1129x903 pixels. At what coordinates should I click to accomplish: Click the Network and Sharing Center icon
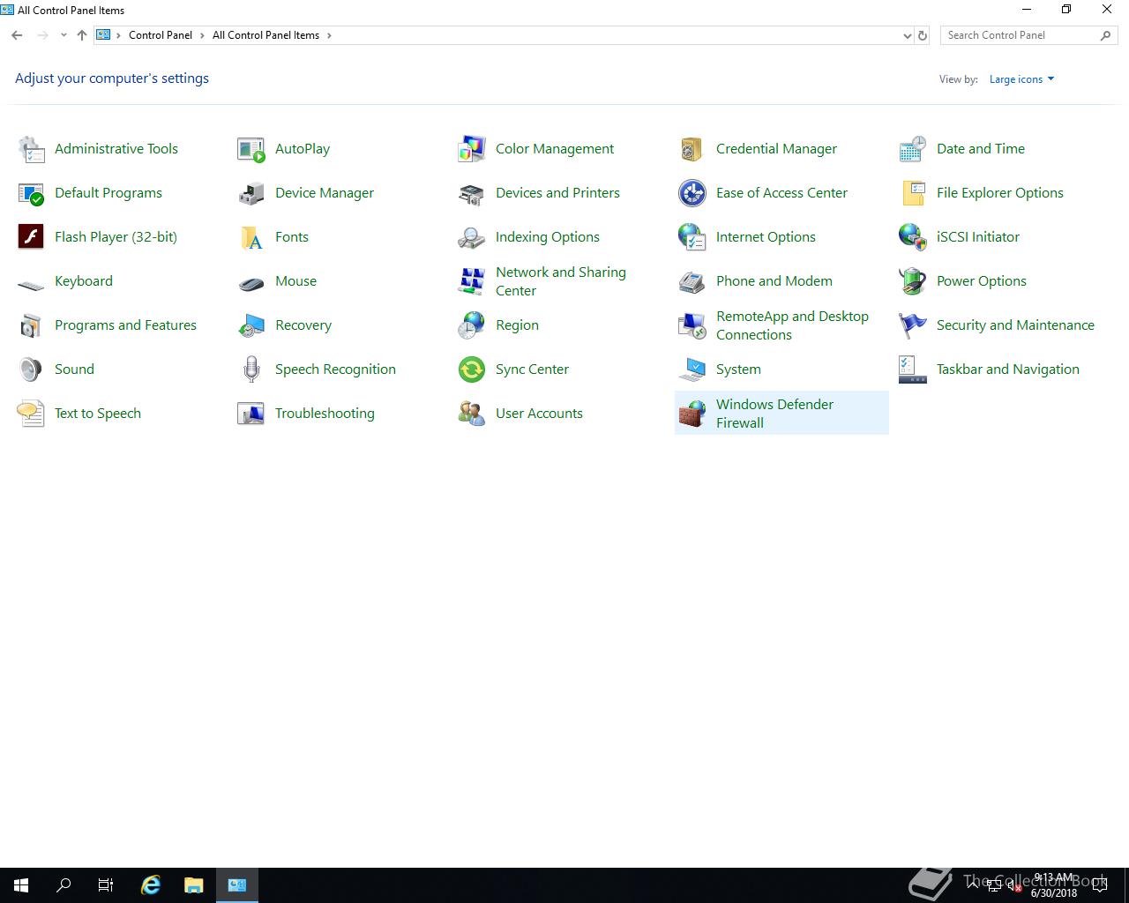point(472,281)
